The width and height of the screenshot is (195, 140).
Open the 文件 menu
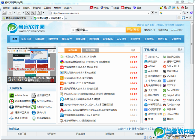pos(6,8)
